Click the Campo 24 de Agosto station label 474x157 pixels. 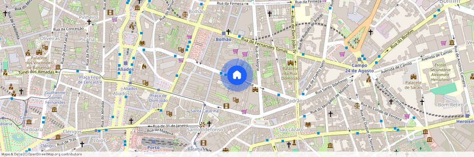(360, 68)
